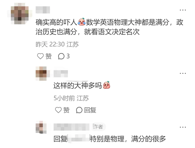Tap the 赞 label under the second comment
The height and width of the screenshot is (148, 195).
click(66, 110)
